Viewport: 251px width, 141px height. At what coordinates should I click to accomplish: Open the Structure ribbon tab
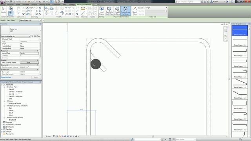[x=10, y=5]
